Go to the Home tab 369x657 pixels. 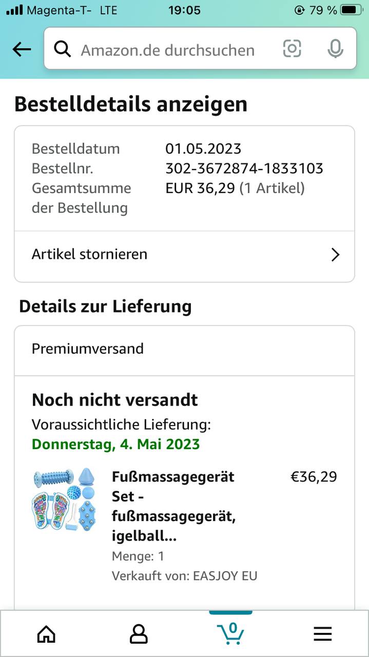(x=46, y=634)
